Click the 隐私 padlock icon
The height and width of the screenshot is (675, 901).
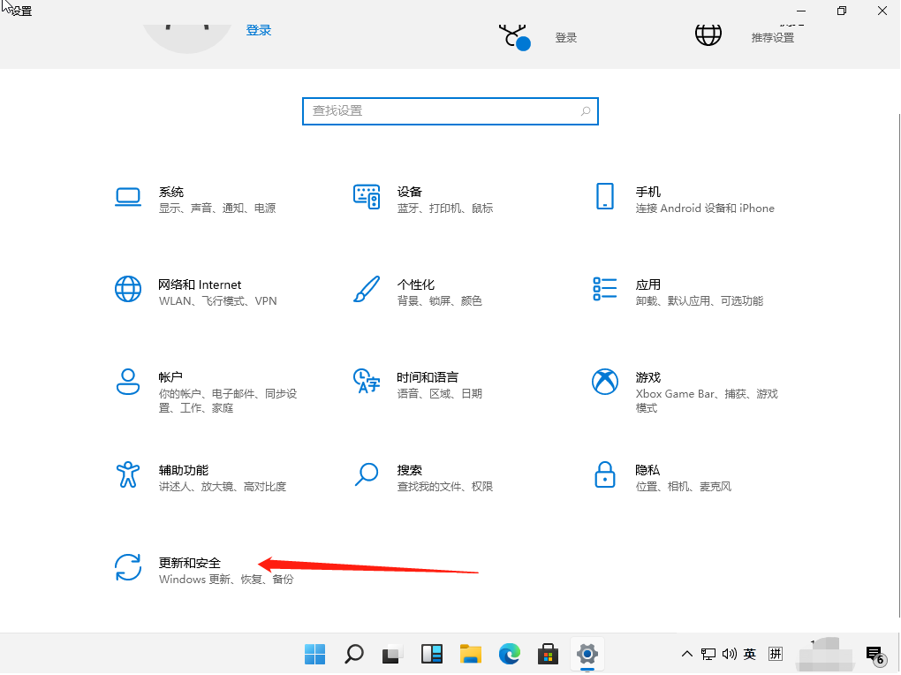click(x=605, y=474)
